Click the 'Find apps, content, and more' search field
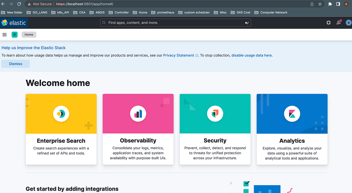The image size is (352, 193). [175, 22]
